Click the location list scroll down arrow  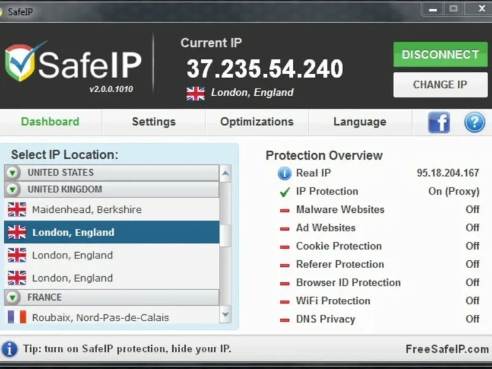225,314
